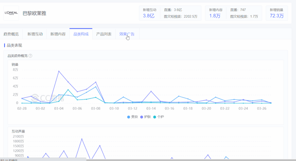Image resolution: width=296 pixels, height=161 pixels.
Task: Select the 品类构成 tab
Action: [x=81, y=34]
